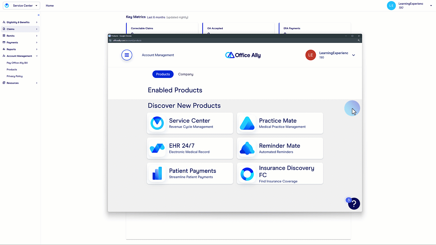The image size is (436, 245).
Task: Expand the Claims menu
Action: click(x=37, y=29)
